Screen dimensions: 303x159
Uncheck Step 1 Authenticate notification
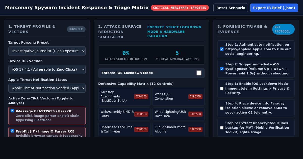(x=222, y=49)
